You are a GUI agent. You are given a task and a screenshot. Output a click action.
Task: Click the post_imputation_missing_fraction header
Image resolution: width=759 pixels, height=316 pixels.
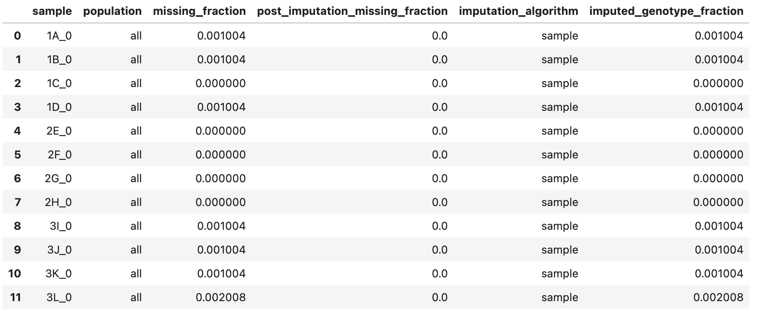click(x=352, y=11)
